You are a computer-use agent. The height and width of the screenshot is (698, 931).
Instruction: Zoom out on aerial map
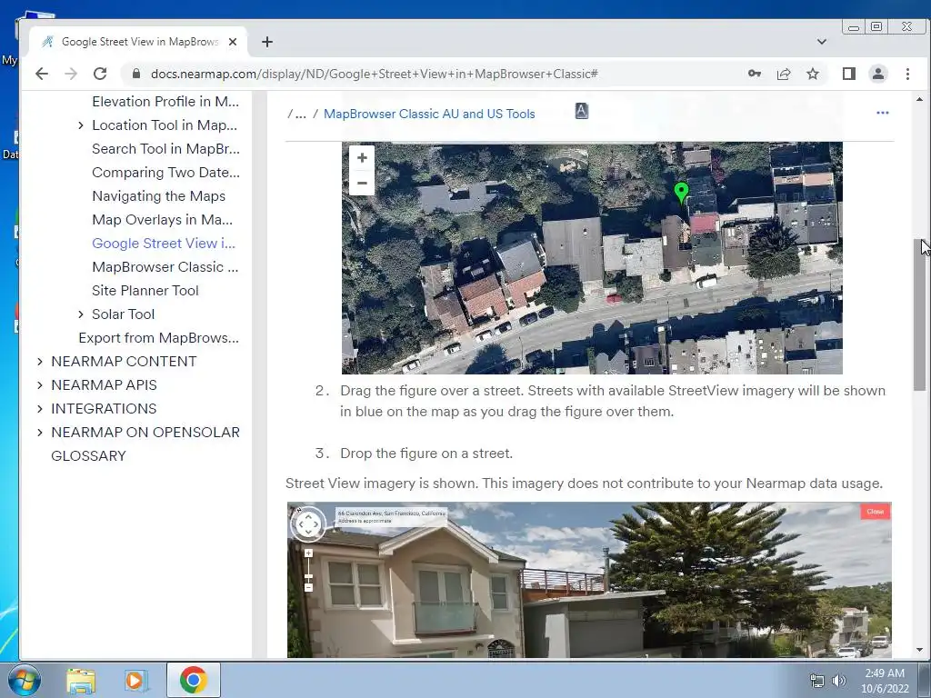362,183
